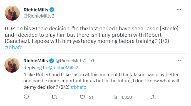This screenshot has height=106, width=191.
Task: Like the reply tweet via heart icon
Action: point(82,97)
